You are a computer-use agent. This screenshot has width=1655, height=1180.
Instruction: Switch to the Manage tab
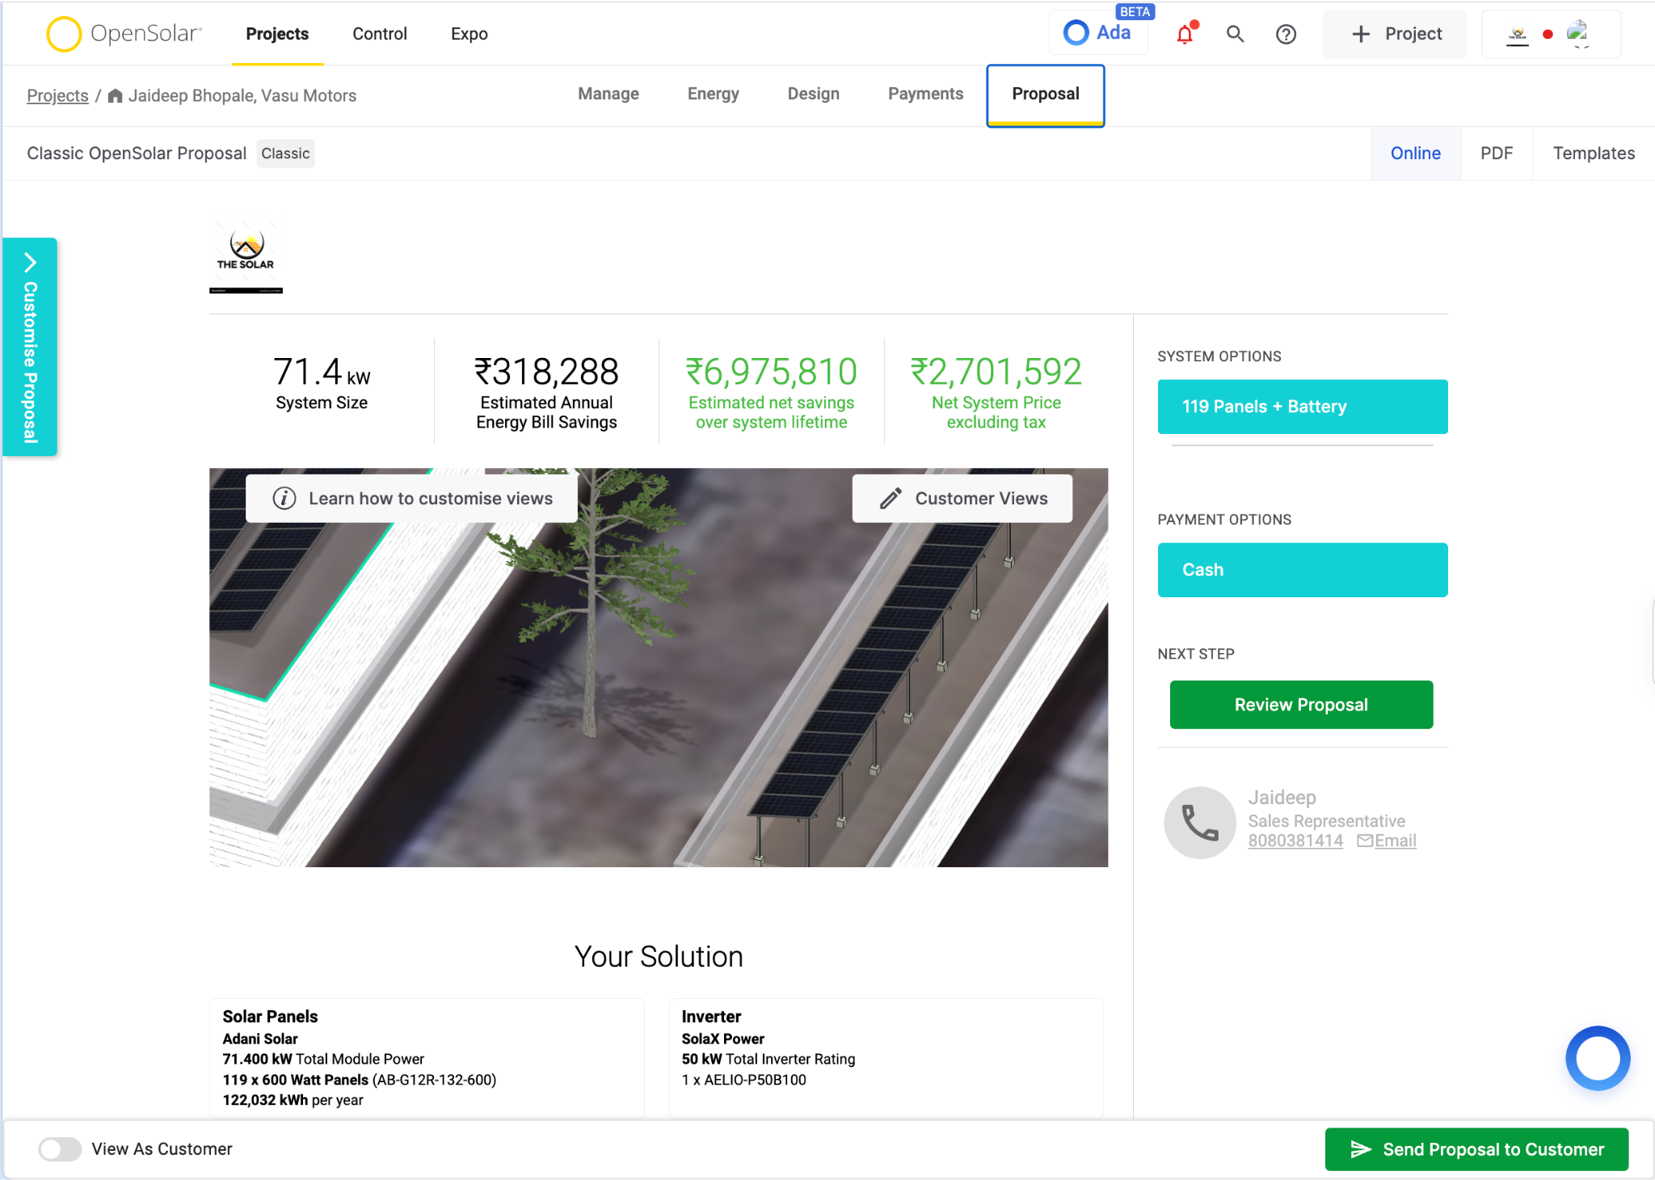coord(609,94)
